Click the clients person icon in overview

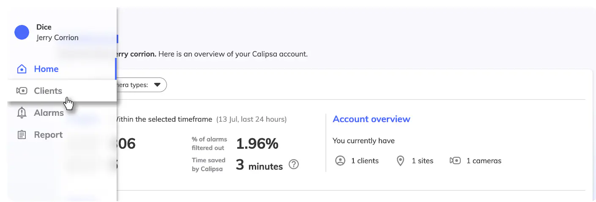click(x=340, y=161)
